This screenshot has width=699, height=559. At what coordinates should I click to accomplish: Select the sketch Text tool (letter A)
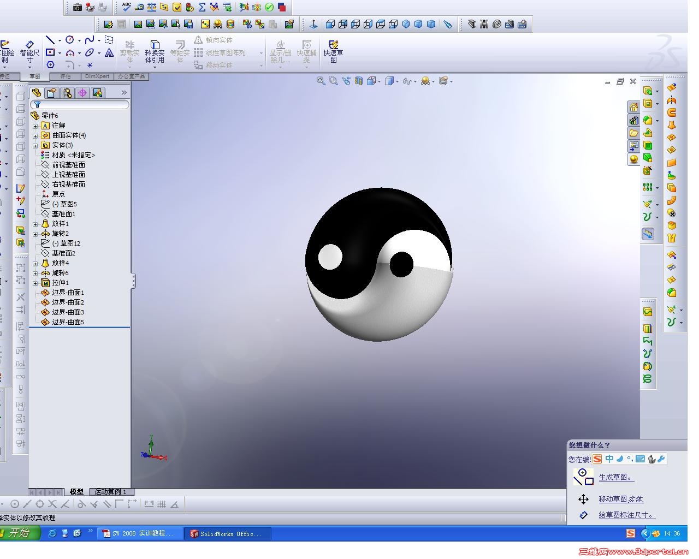point(109,52)
